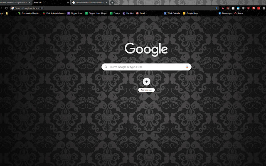266x166 pixels.
Task: Click the red shield extension icon
Action: [x=249, y=8]
